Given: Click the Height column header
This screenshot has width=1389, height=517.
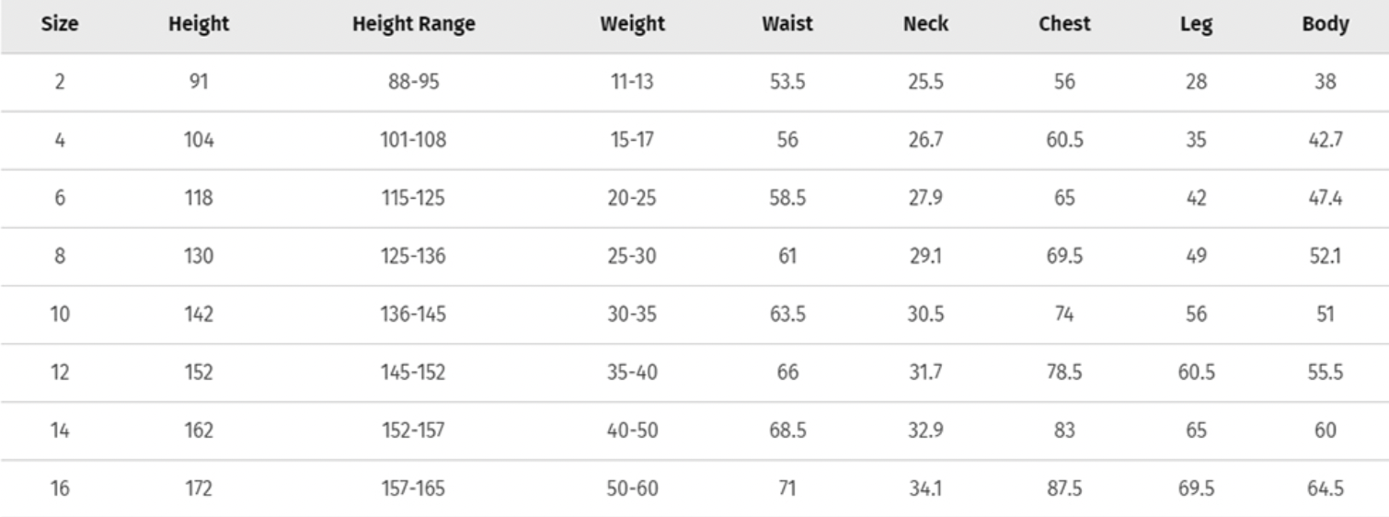Looking at the screenshot, I should point(198,25).
